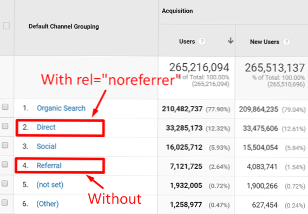This screenshot has width=308, height=214.
Task: Click the (0.24%) Other new users percentage
Action: [295, 205]
